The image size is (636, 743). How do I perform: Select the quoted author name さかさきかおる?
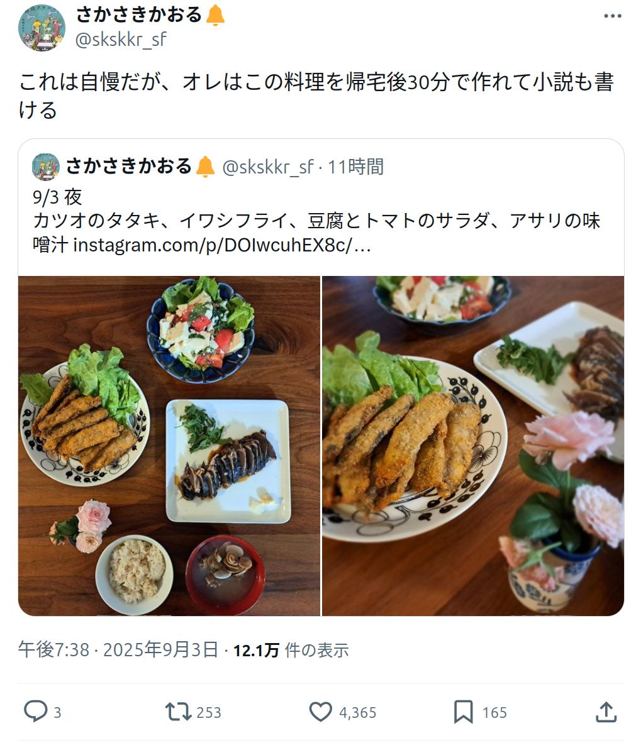(128, 167)
